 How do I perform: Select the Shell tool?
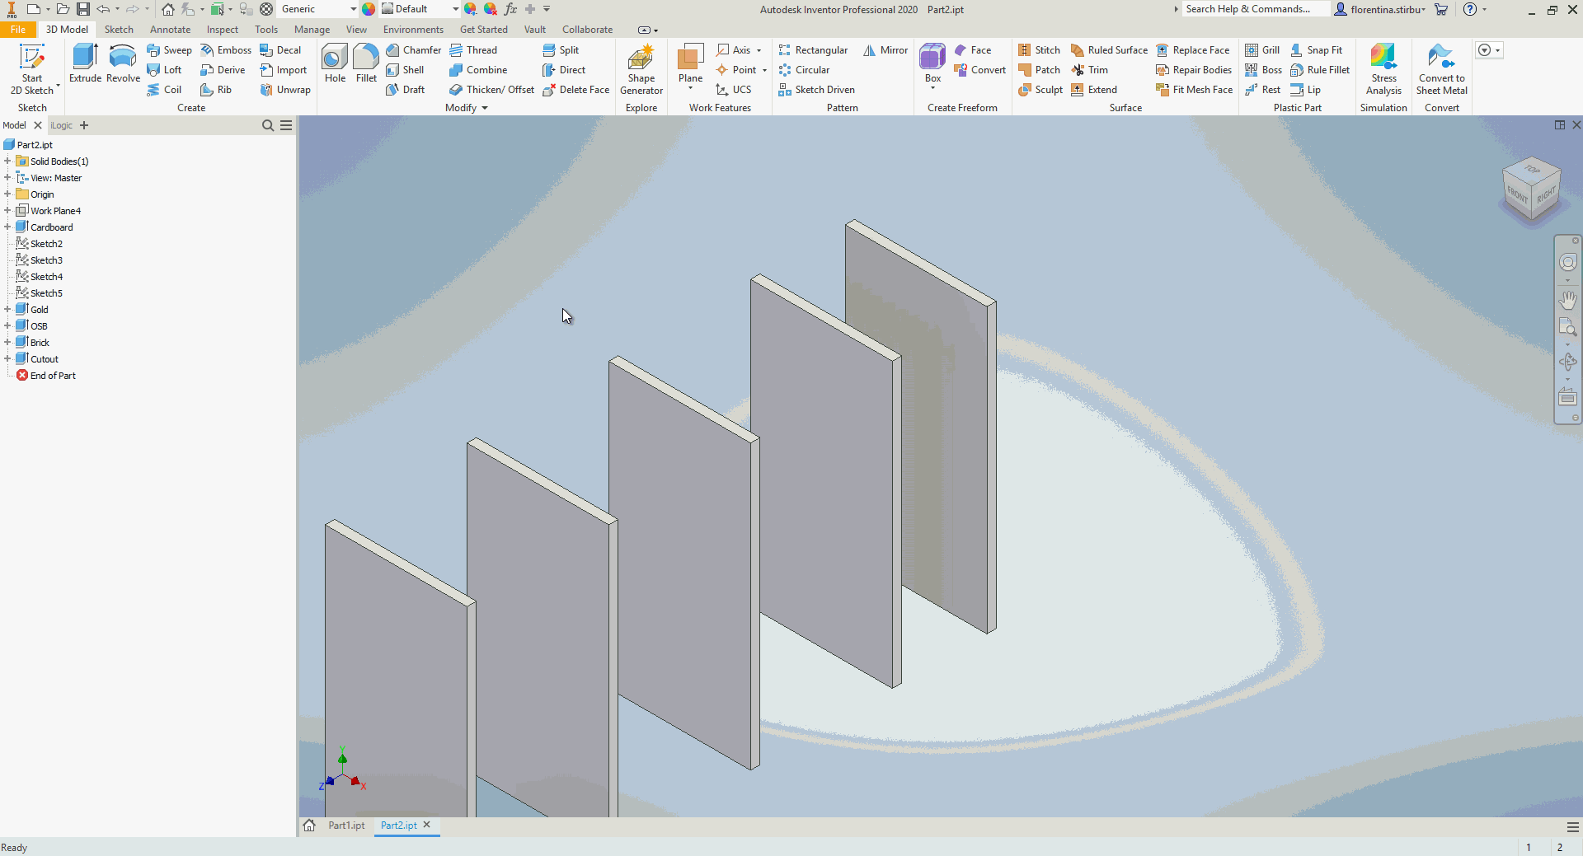pos(405,70)
